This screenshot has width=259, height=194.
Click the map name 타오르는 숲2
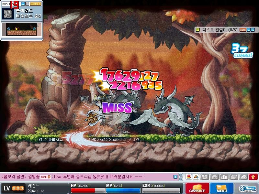28,16
